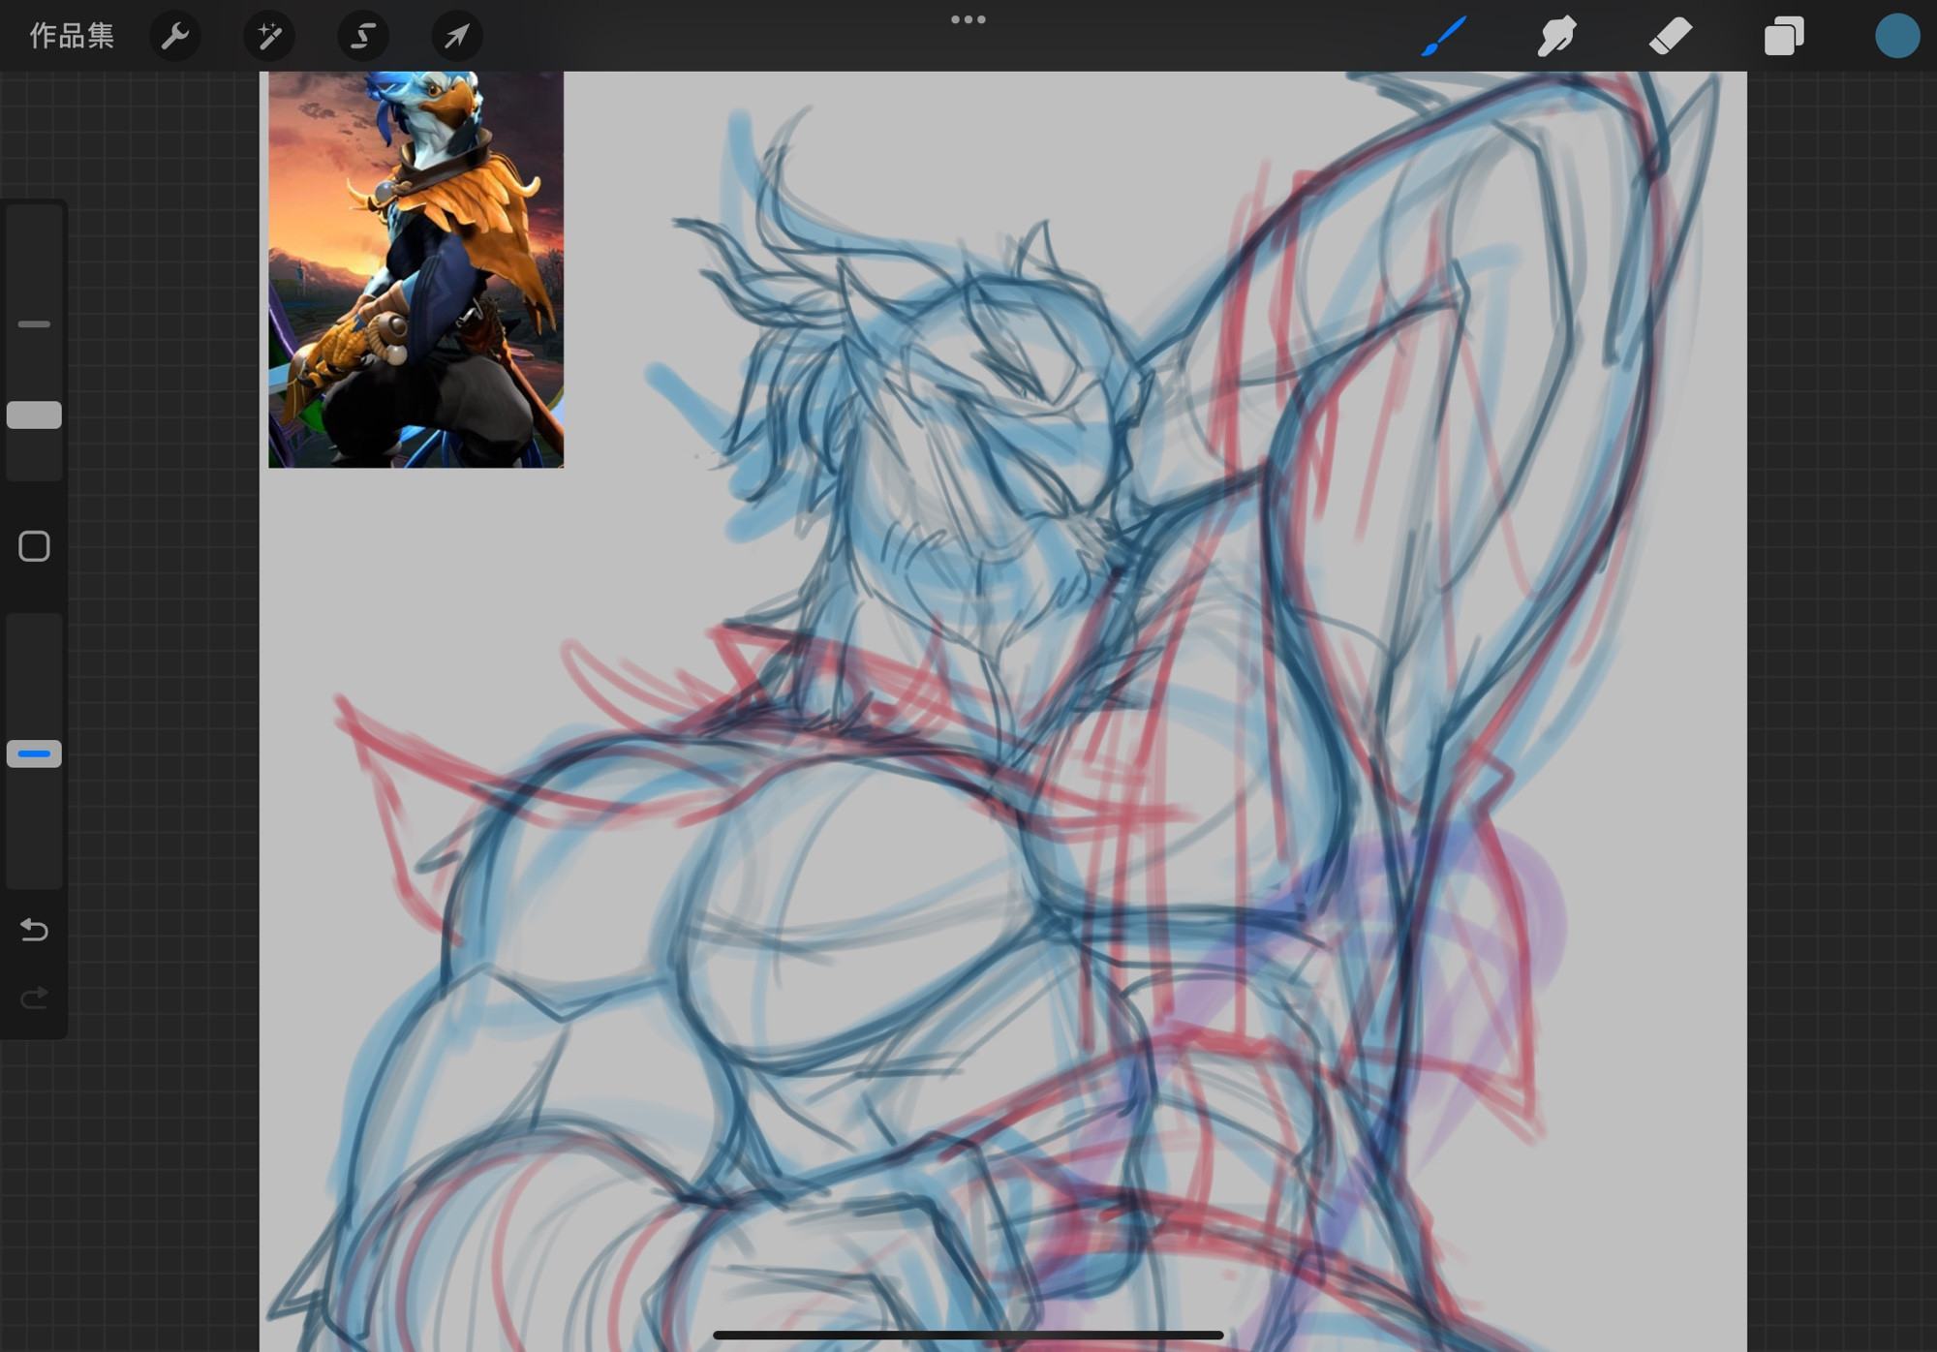Open the Gallery (作品集) link
The height and width of the screenshot is (1352, 1937).
point(73,36)
